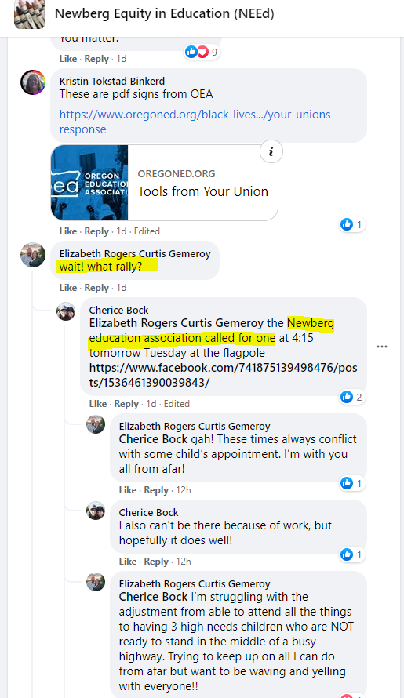The image size is (404, 698).
Task: View edit history via 'Edited' on Kristin's comment
Action: coord(147,231)
